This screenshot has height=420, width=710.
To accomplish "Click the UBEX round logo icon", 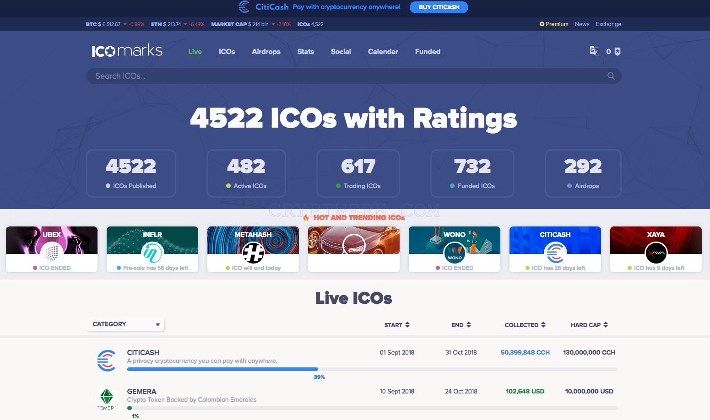I will (52, 252).
